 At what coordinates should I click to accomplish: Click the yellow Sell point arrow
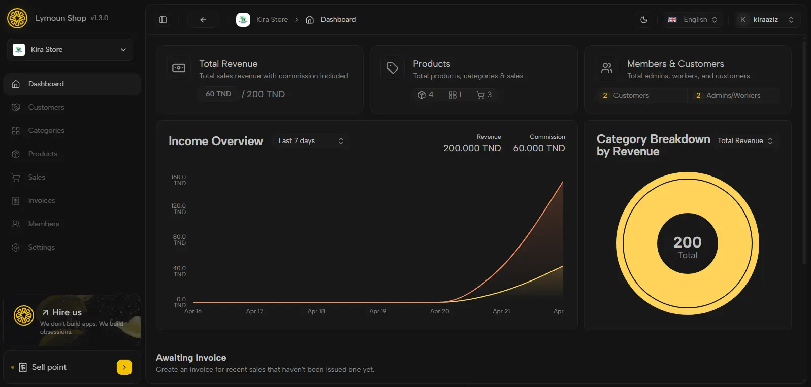124,367
